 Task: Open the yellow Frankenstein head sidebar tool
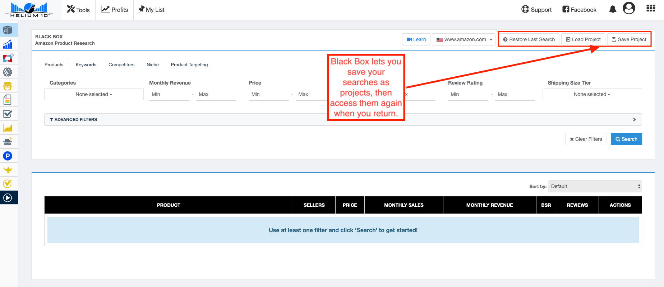pos(8,86)
